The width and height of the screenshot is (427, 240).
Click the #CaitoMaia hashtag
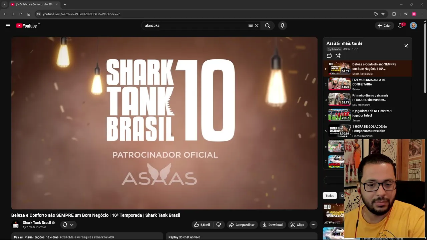pos(68,237)
